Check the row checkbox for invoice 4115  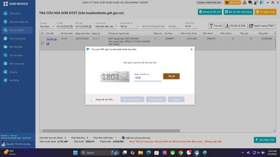(x=42, y=43)
